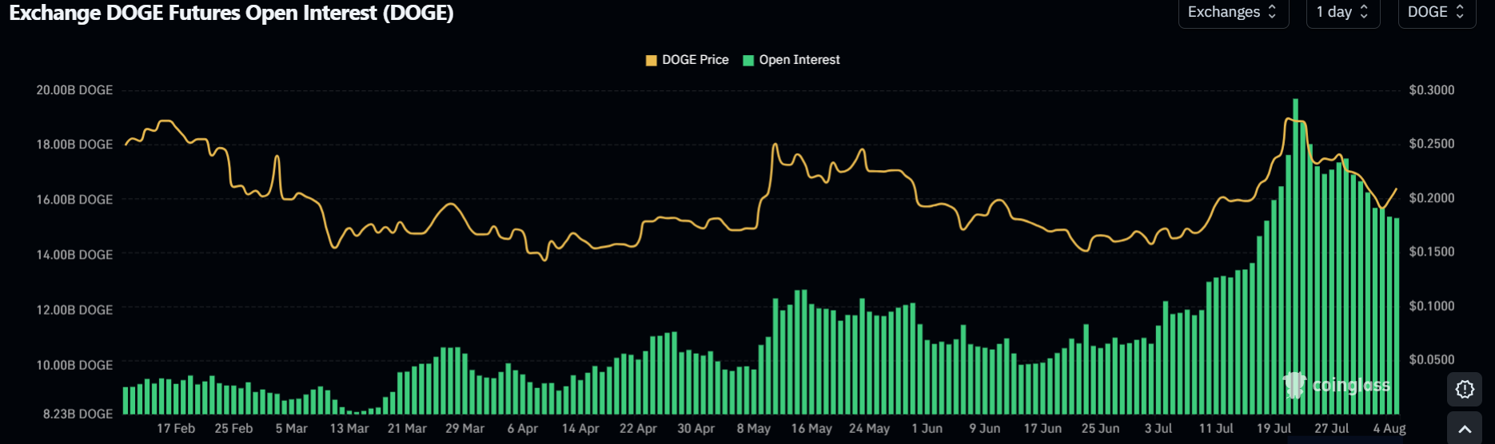
Task: Toggle the DOGE Price legend series
Action: 688,60
